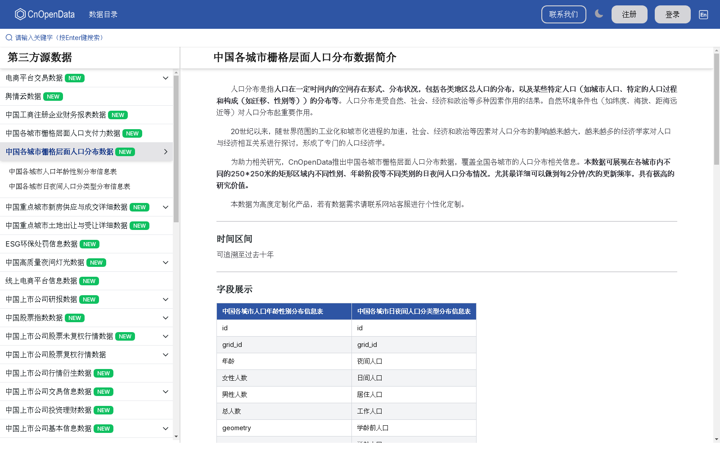Expand 中国股票指数数据 chevron
720x450 pixels.
[165, 318]
